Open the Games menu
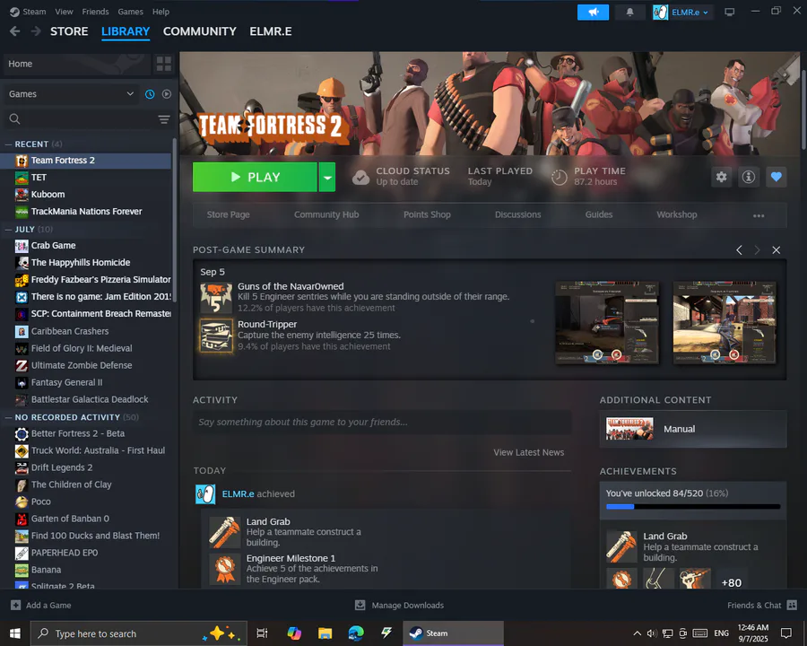Viewport: 807px width, 646px height. click(130, 12)
